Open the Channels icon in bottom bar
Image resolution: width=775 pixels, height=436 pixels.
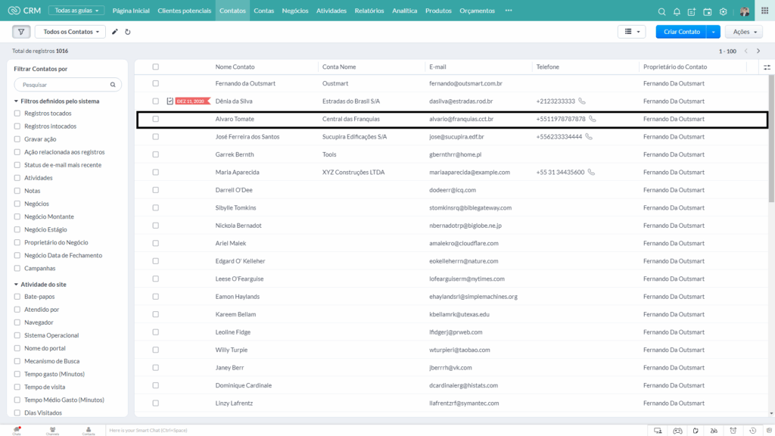tap(52, 431)
